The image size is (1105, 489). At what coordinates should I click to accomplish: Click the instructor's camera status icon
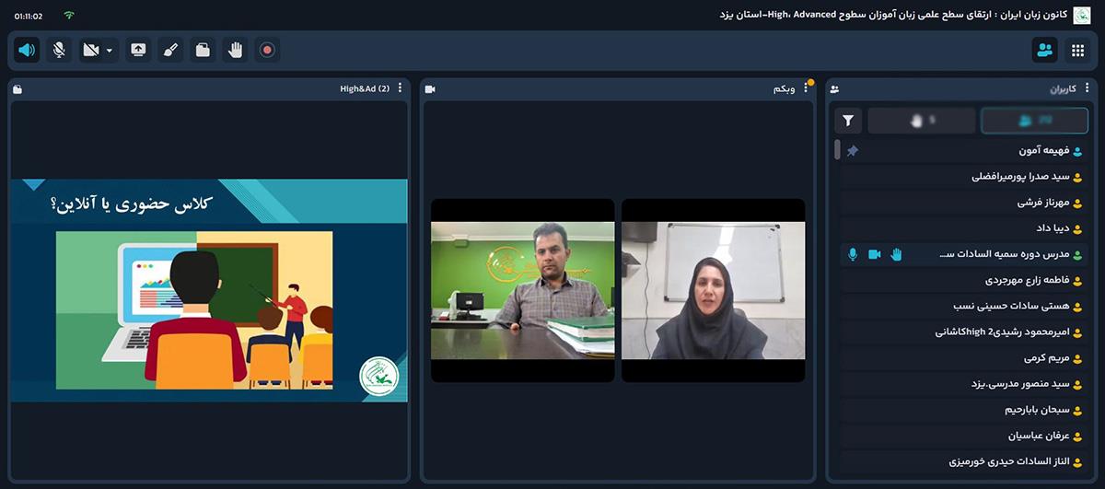[874, 254]
